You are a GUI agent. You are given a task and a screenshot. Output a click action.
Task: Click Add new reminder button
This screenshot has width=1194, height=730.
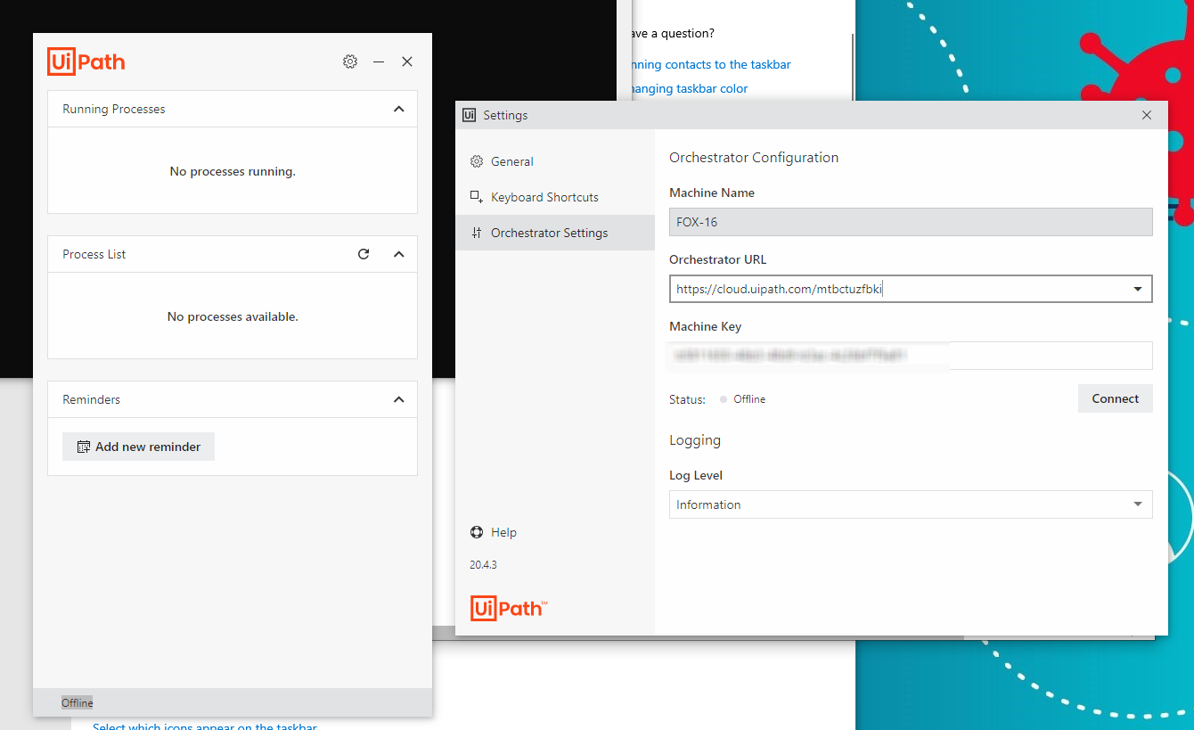[138, 447]
